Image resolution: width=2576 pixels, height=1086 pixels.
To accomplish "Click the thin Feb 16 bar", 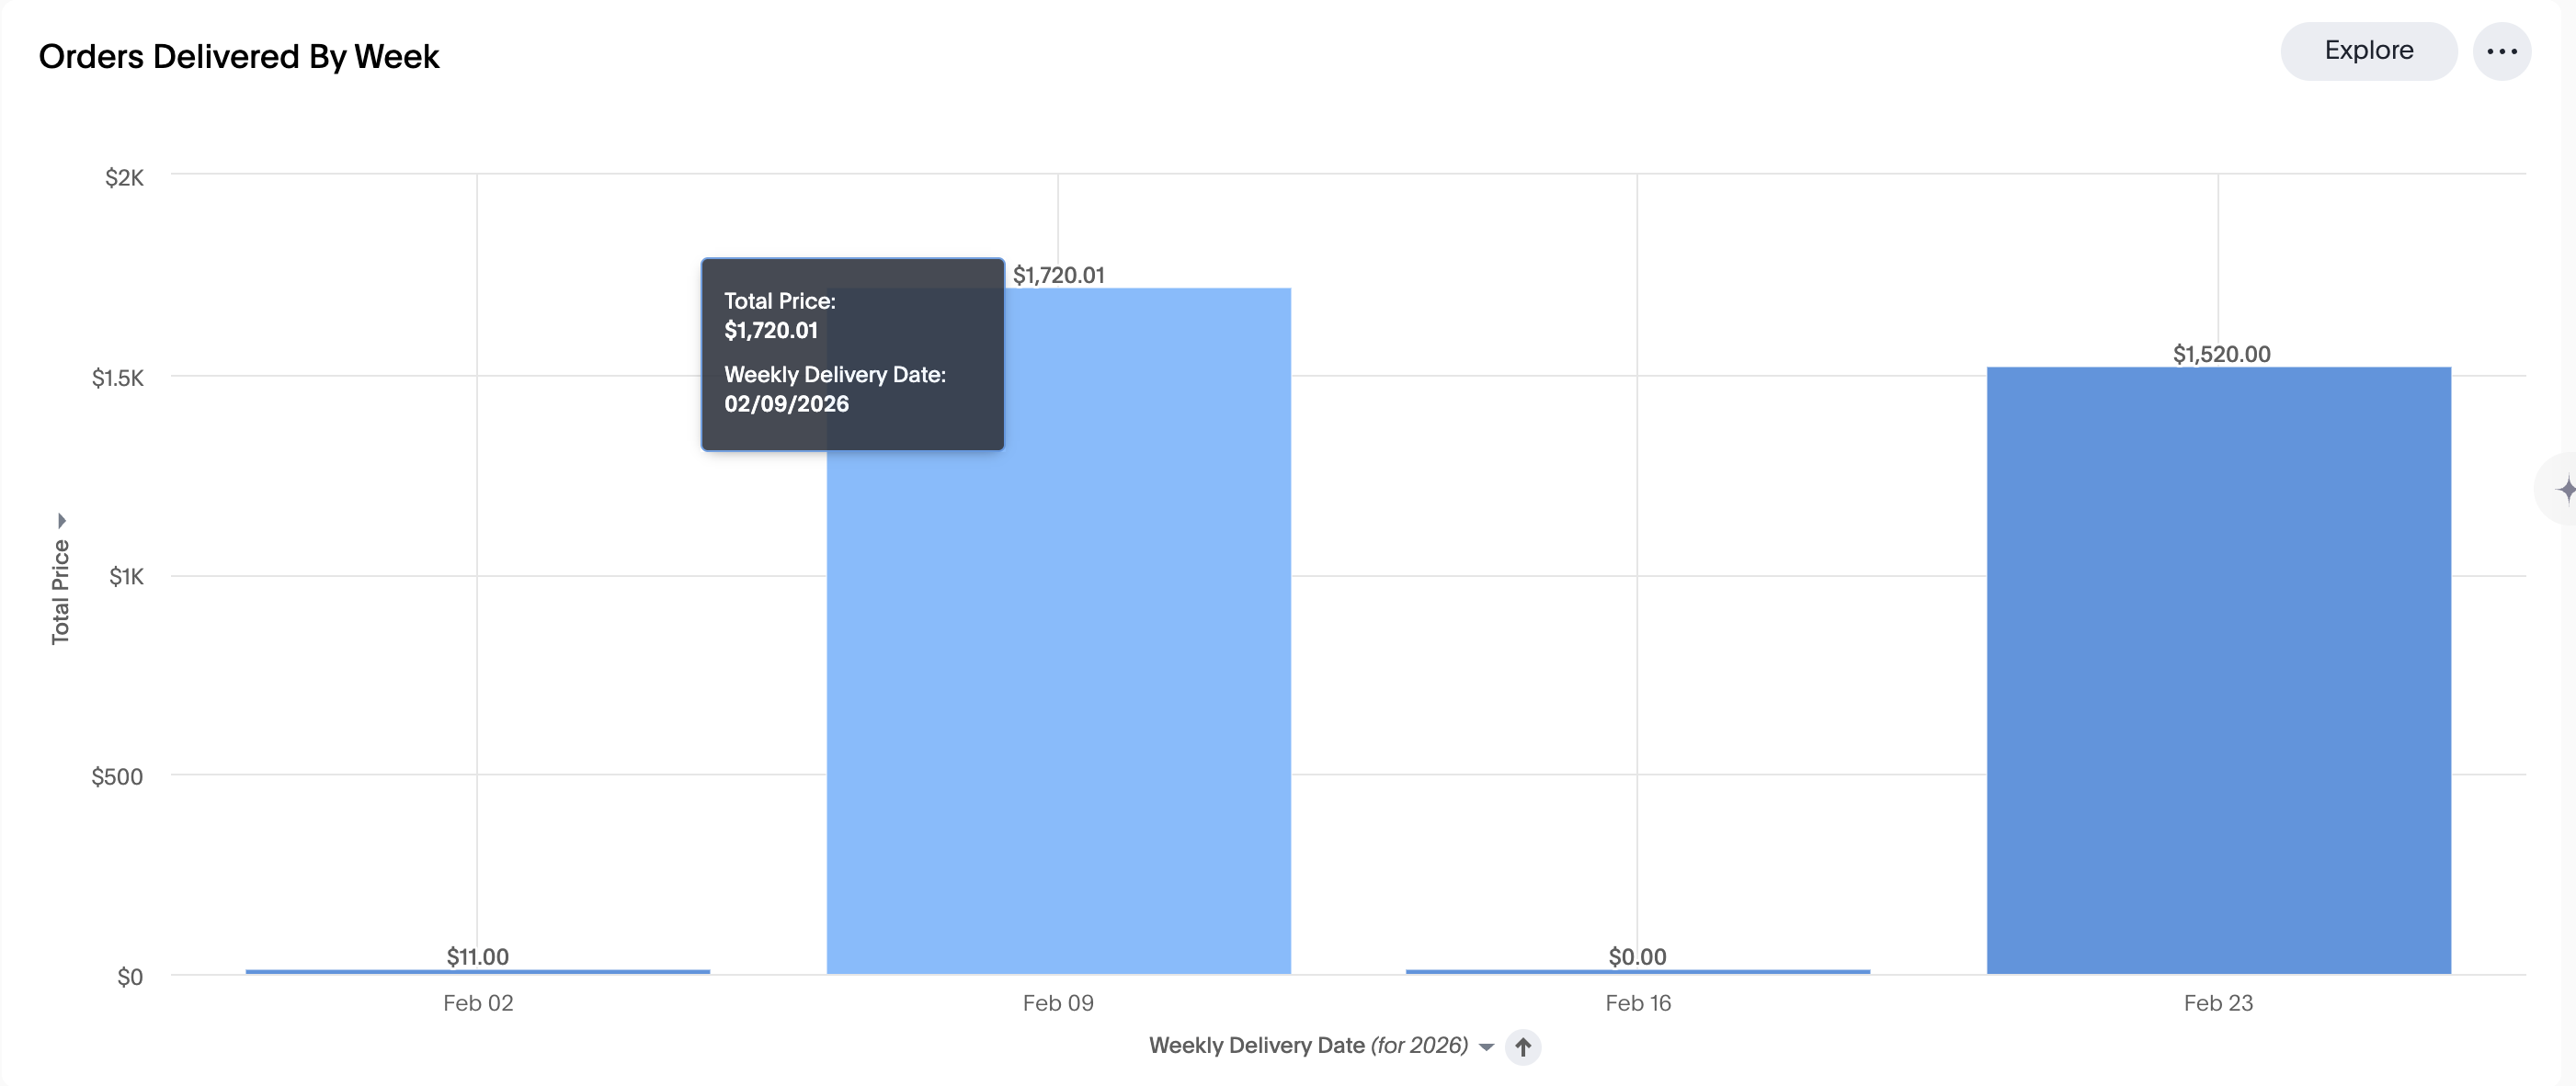I will [x=1637, y=971].
